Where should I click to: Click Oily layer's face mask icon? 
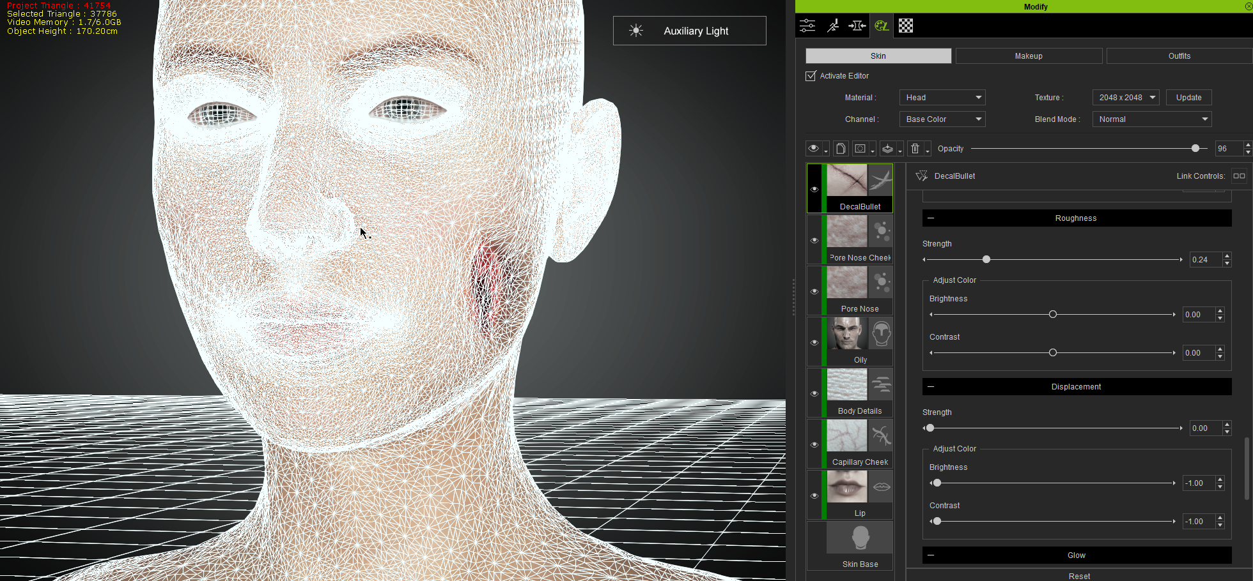click(880, 334)
